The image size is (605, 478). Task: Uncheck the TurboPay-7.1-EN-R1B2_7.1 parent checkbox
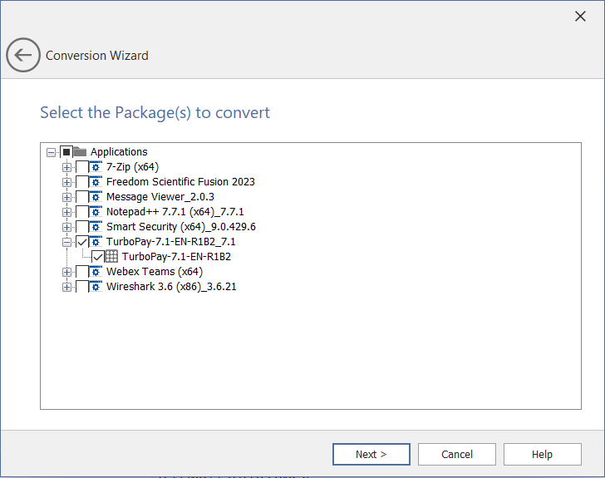pos(81,242)
